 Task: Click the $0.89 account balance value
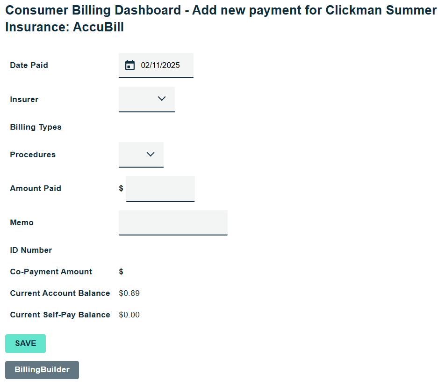129,294
